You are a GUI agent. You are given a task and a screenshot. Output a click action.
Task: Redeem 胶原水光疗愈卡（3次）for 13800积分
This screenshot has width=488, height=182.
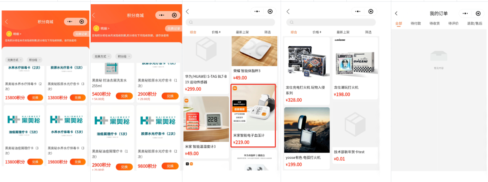[78, 97]
